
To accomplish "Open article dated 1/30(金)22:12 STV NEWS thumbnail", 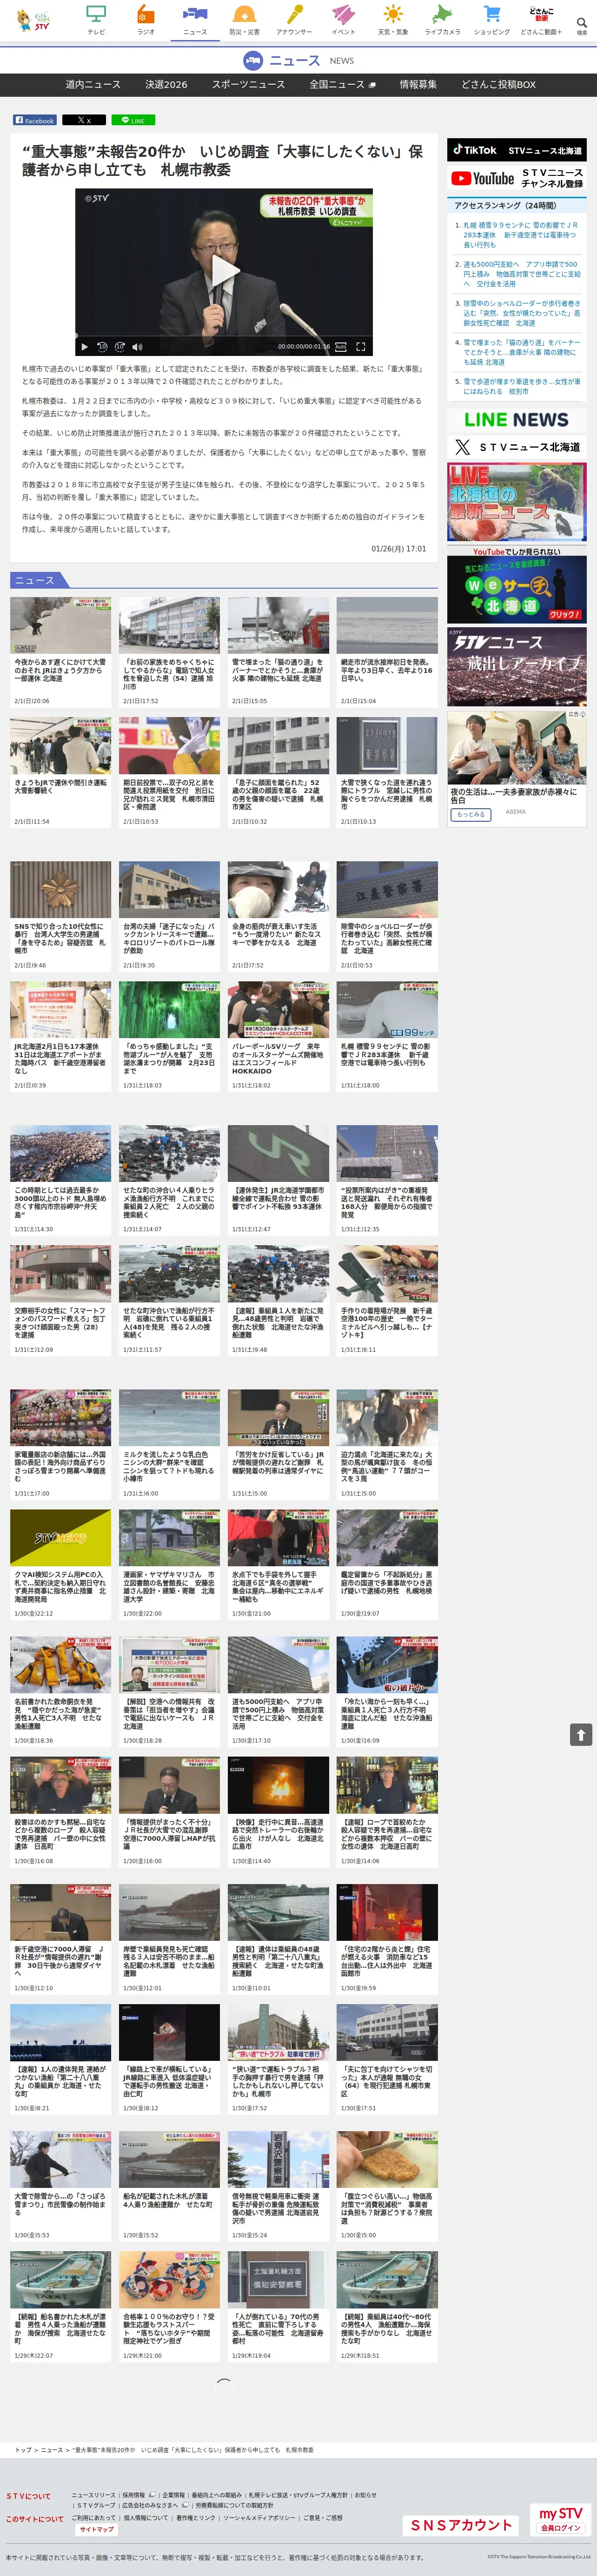I will click(x=61, y=1538).
